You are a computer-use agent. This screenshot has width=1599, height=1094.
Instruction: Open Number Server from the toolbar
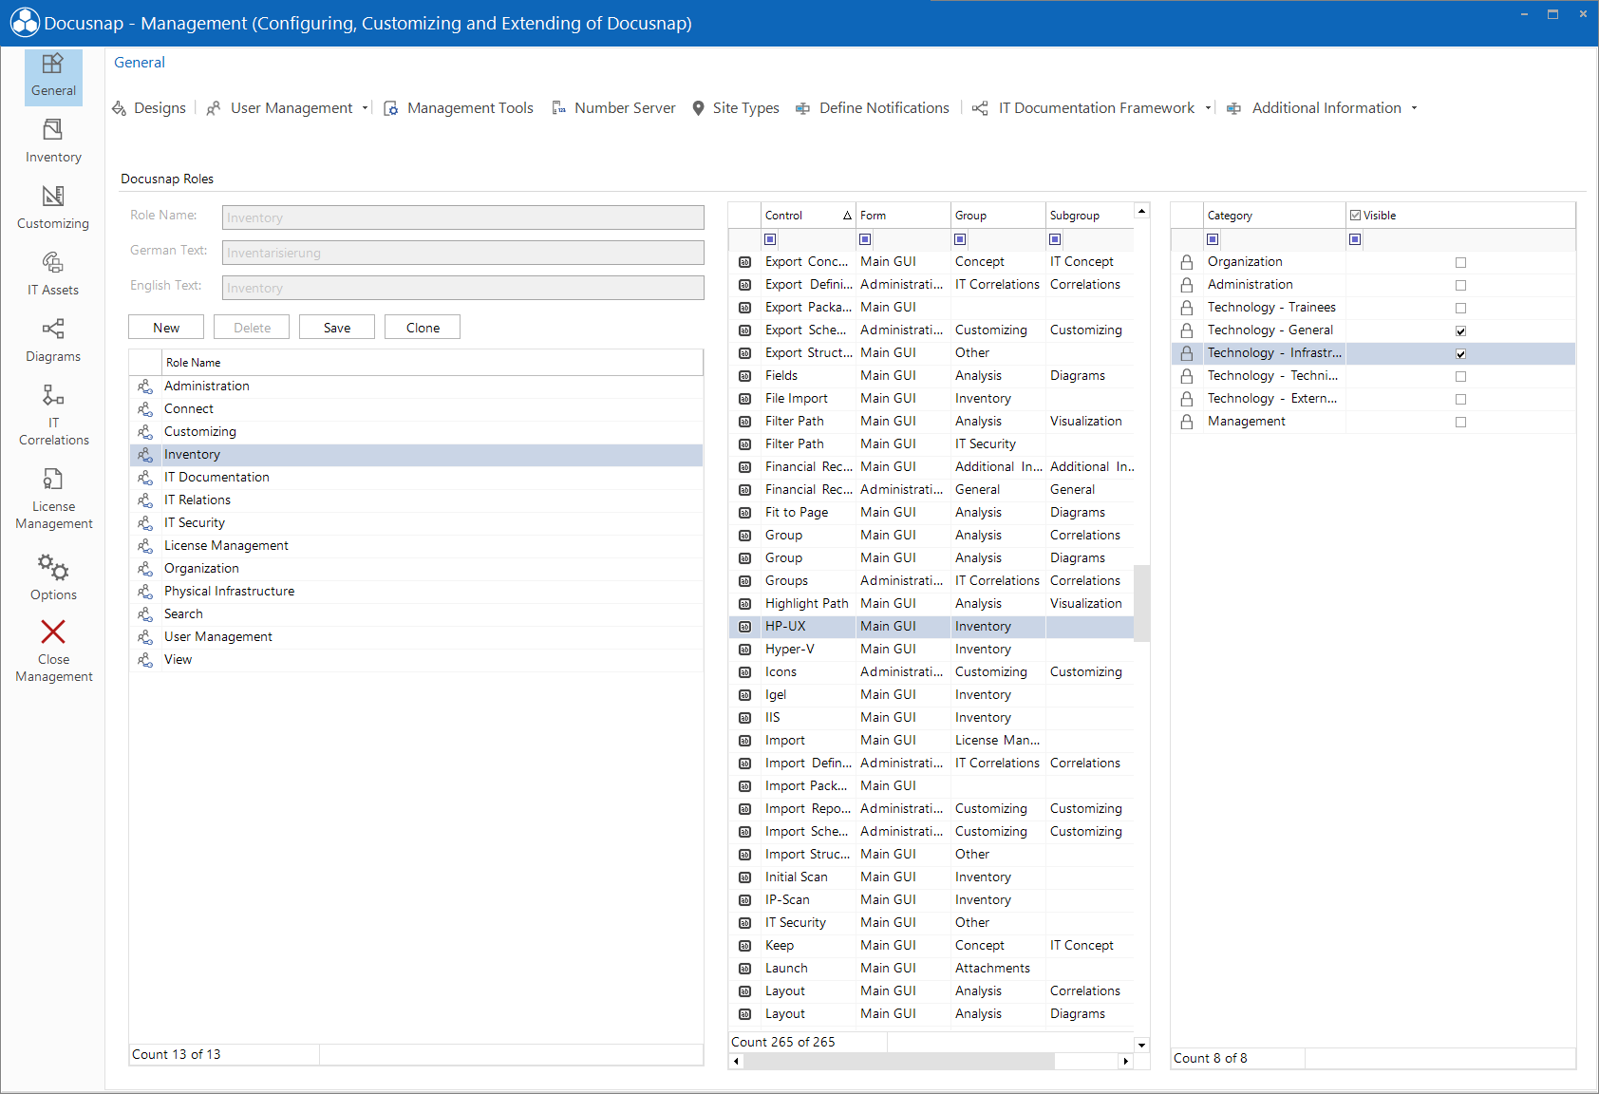[614, 108]
